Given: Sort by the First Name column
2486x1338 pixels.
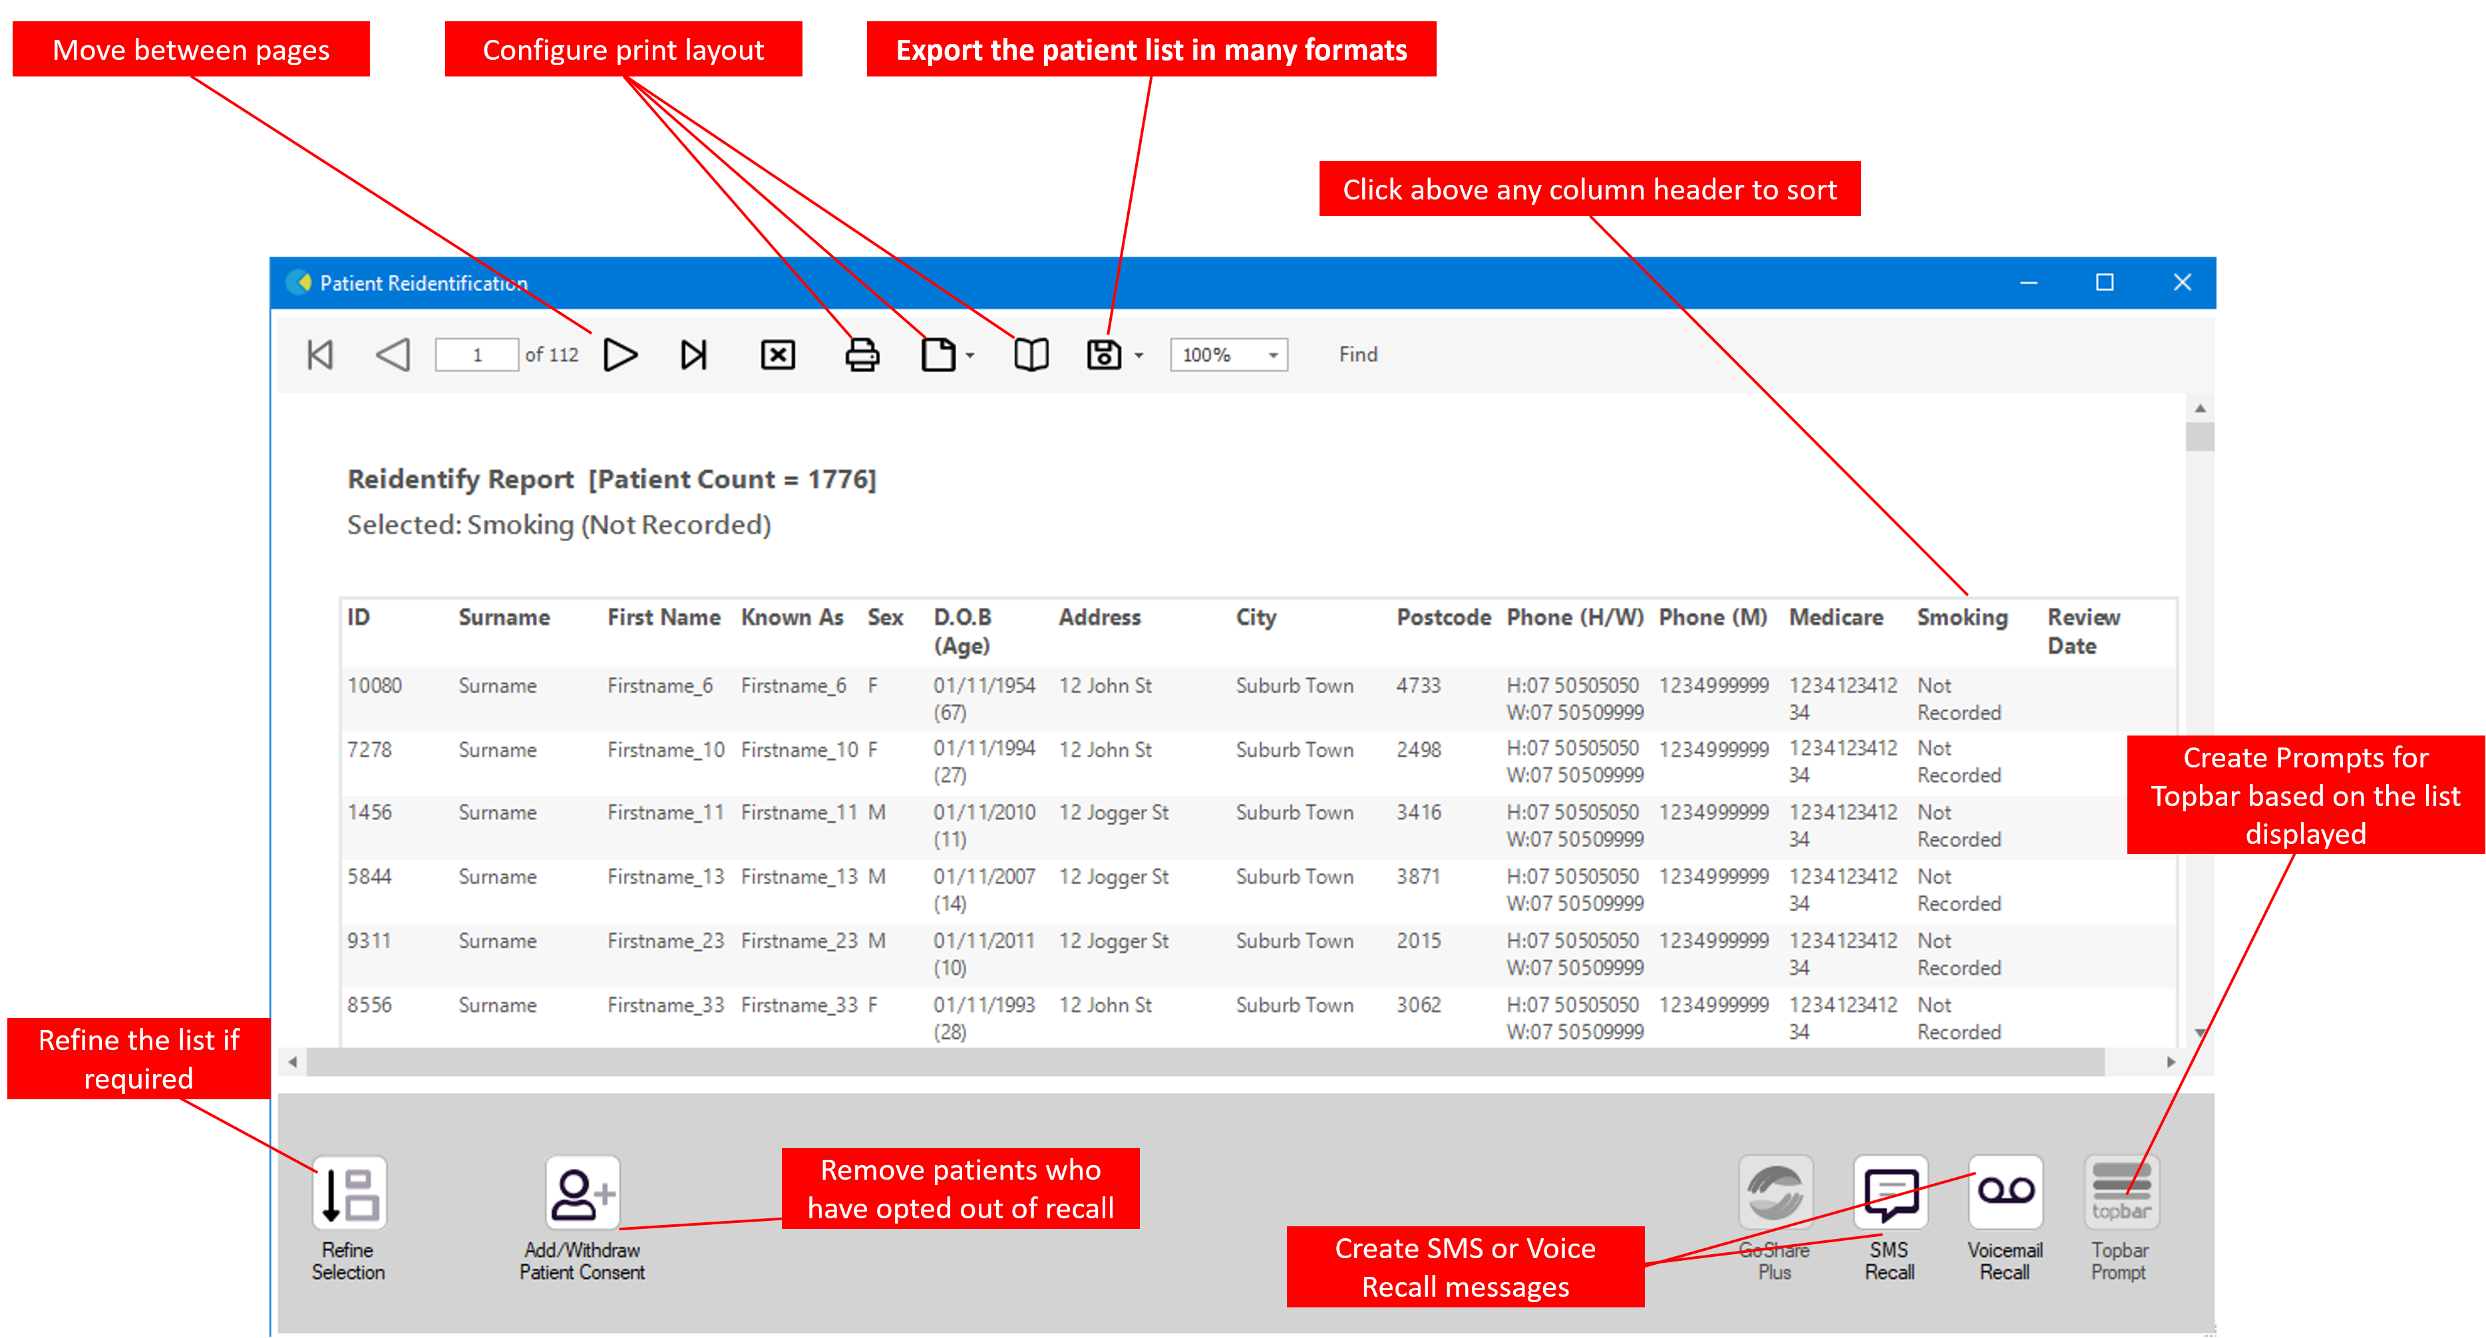Looking at the screenshot, I should [x=664, y=617].
